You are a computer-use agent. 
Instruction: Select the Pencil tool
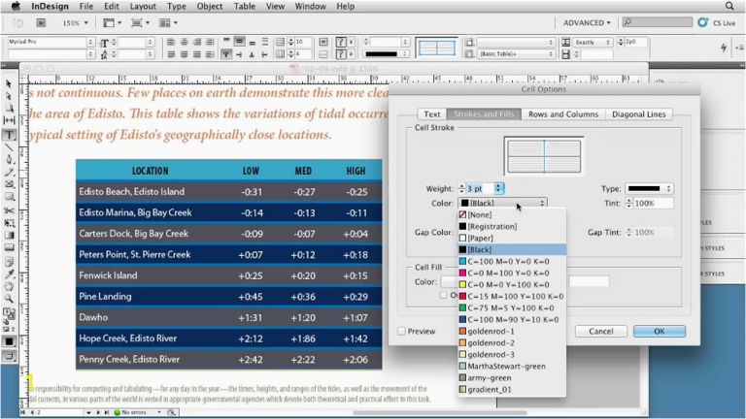(9, 172)
